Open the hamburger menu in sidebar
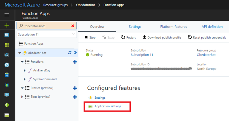 [7, 15]
